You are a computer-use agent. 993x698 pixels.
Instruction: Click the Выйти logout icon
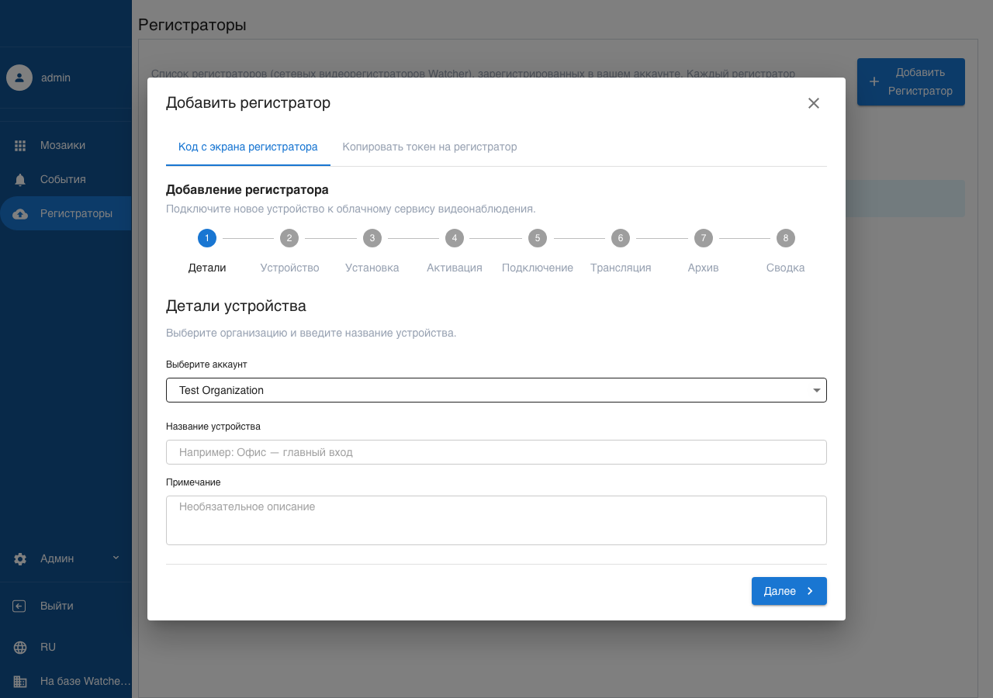click(20, 606)
